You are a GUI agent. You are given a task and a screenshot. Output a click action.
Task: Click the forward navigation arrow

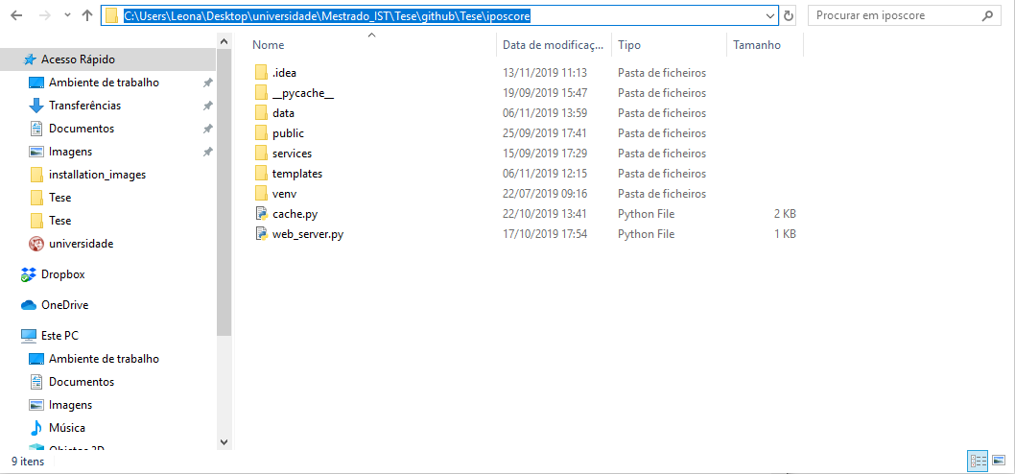click(45, 15)
